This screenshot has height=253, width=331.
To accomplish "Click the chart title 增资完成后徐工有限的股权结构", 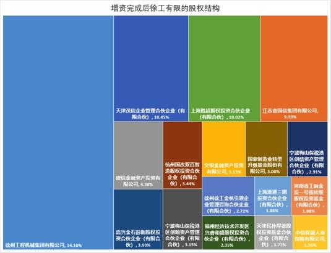I will (165, 8).
